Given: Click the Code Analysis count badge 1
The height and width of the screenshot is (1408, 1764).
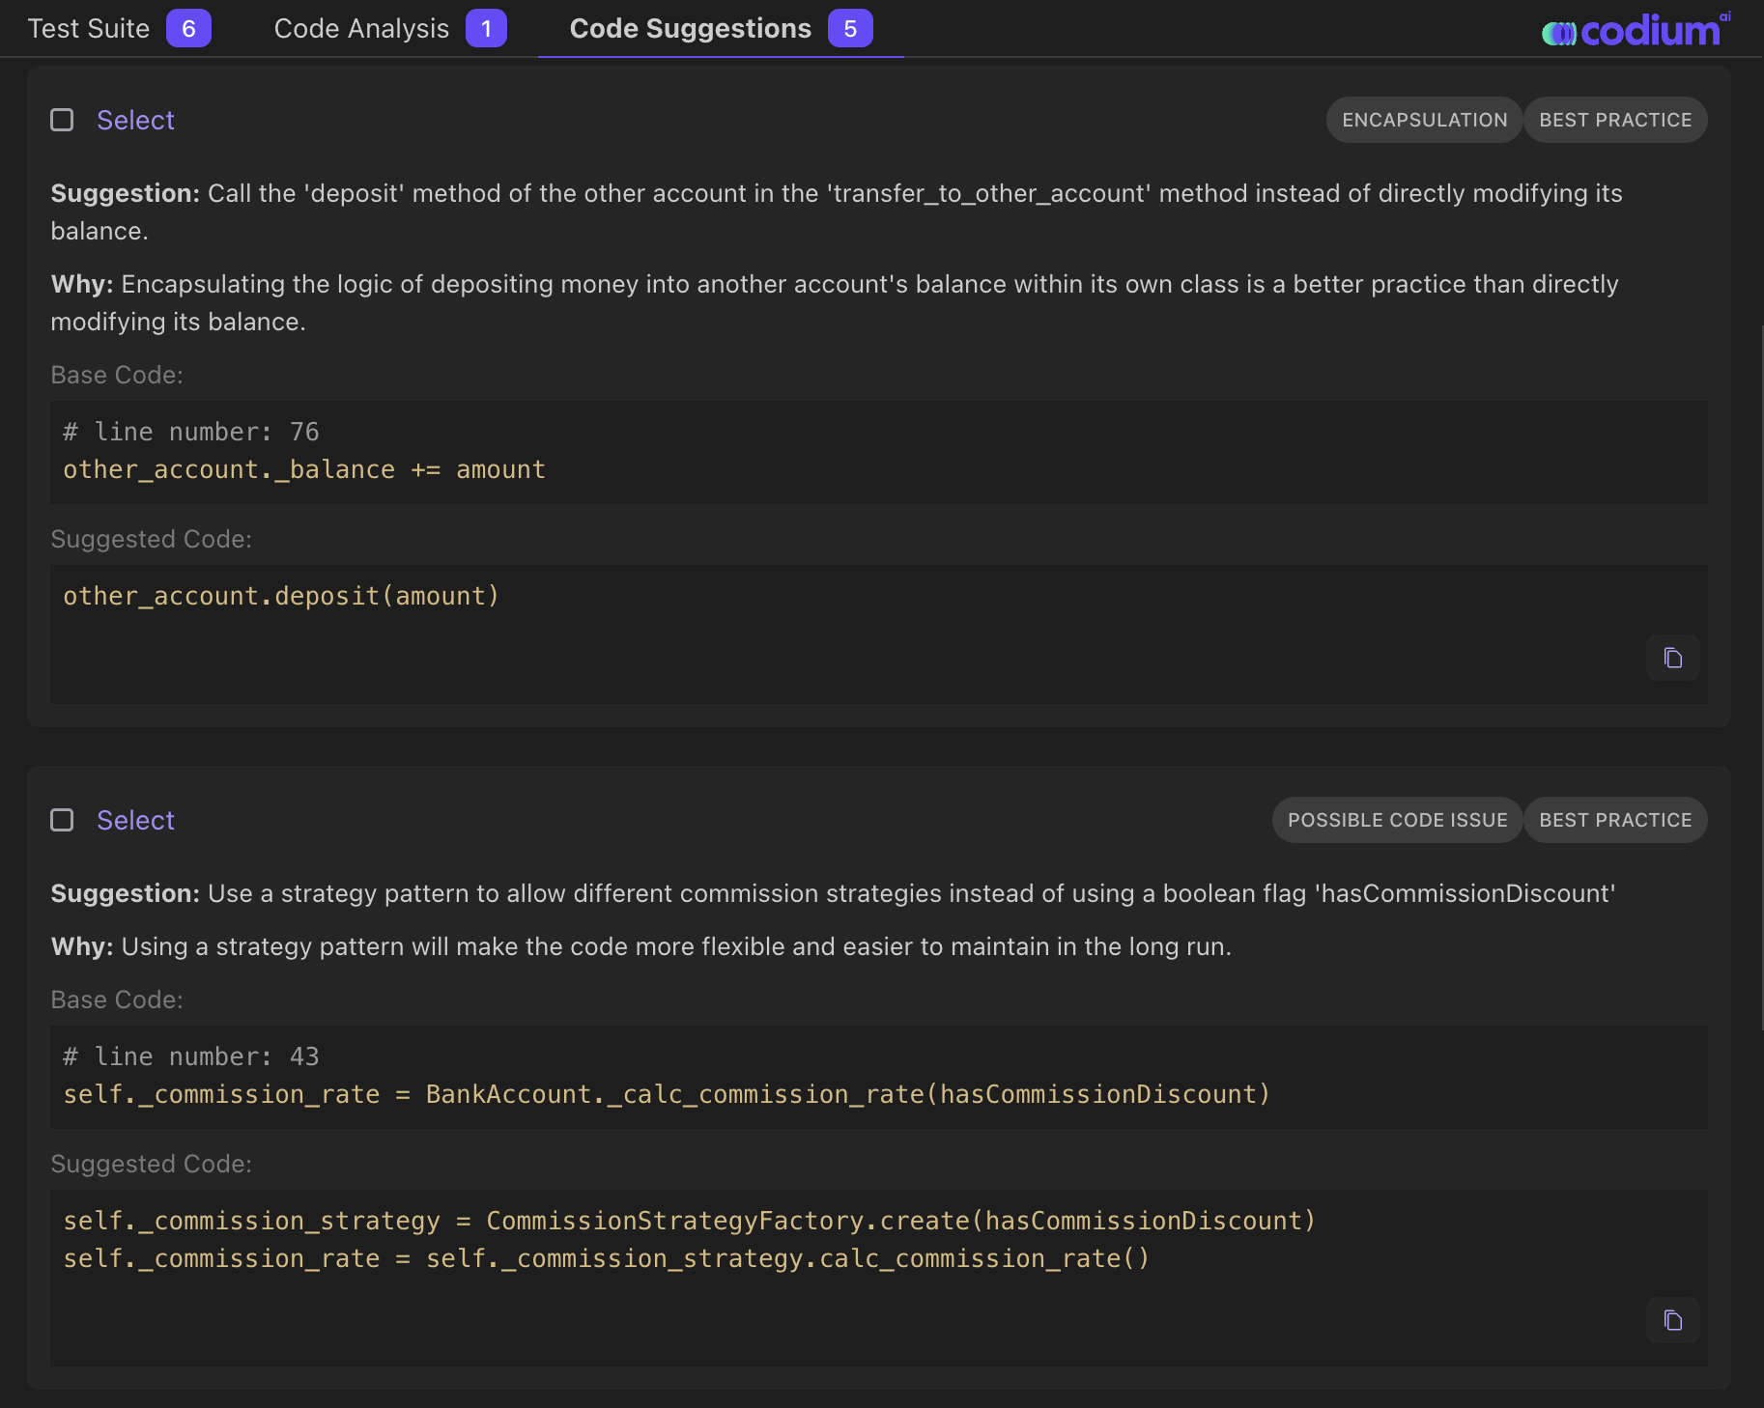Looking at the screenshot, I should click(x=486, y=29).
